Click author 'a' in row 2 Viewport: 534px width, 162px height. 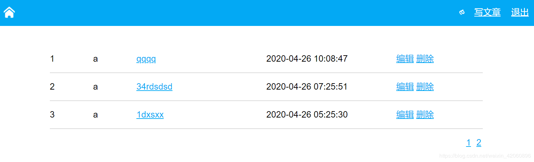[95, 87]
